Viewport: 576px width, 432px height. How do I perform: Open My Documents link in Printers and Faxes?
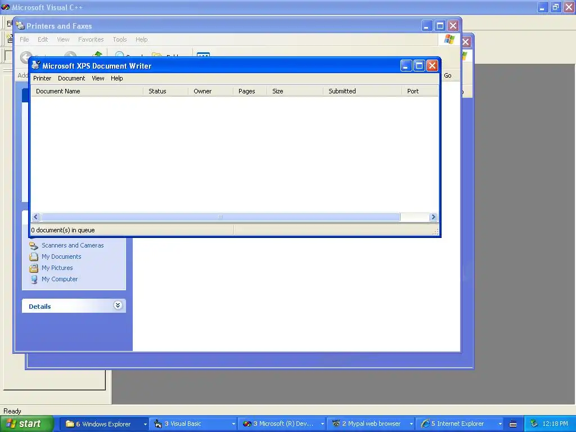pyautogui.click(x=61, y=256)
